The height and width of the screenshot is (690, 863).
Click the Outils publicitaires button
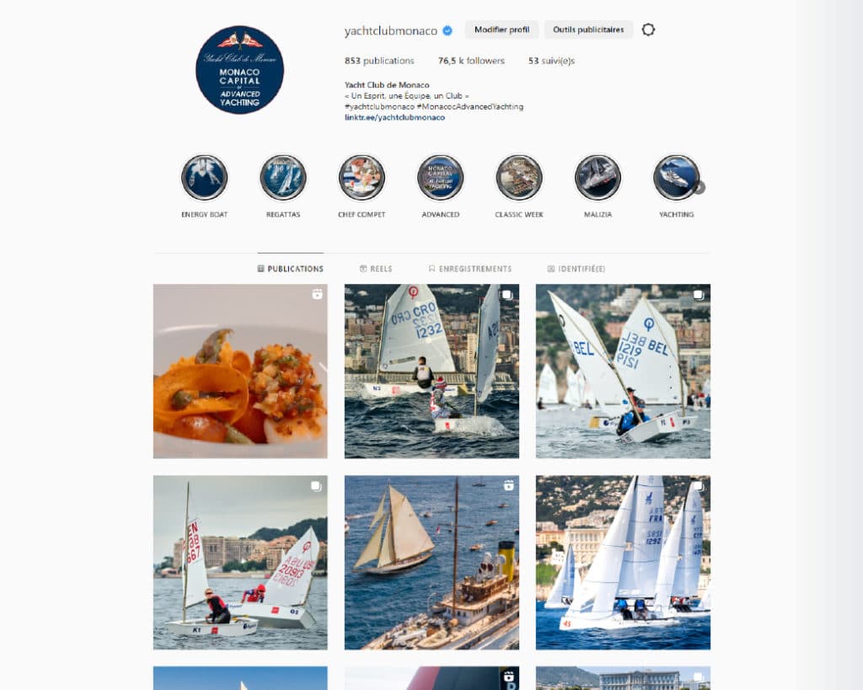pyautogui.click(x=588, y=29)
